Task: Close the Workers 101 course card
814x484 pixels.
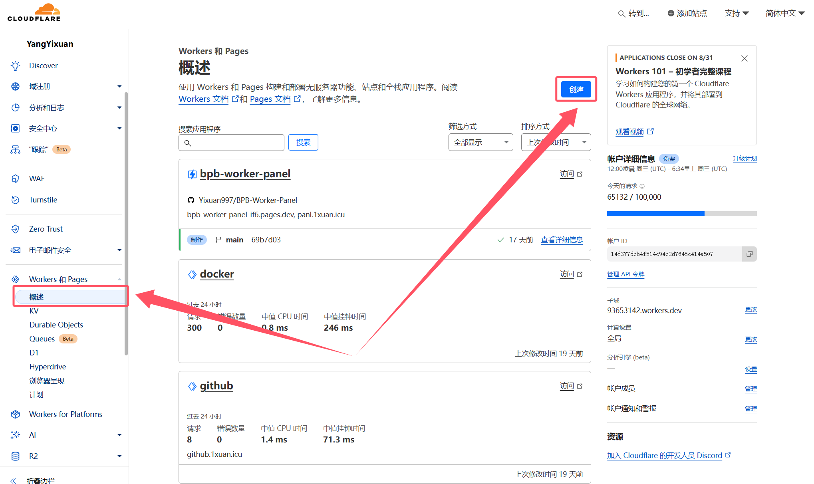Action: [745, 58]
